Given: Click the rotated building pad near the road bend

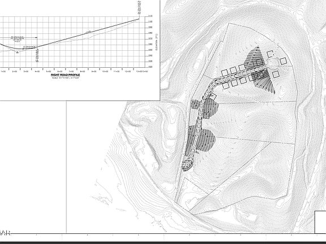Looking at the screenshot, I should tap(212, 97).
